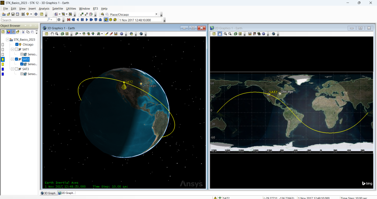377x199 pixels.
Task: Uncheck the Chicago place checkbox
Action: click(x=17, y=45)
